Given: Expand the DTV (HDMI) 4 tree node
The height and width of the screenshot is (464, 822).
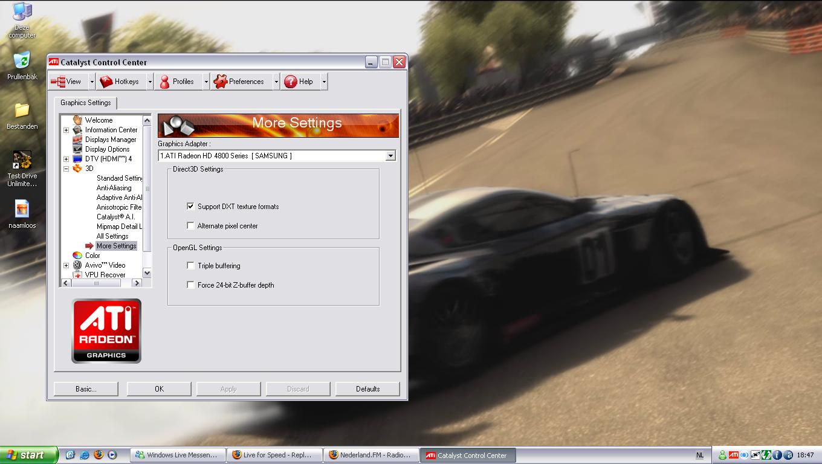Looking at the screenshot, I should point(66,159).
